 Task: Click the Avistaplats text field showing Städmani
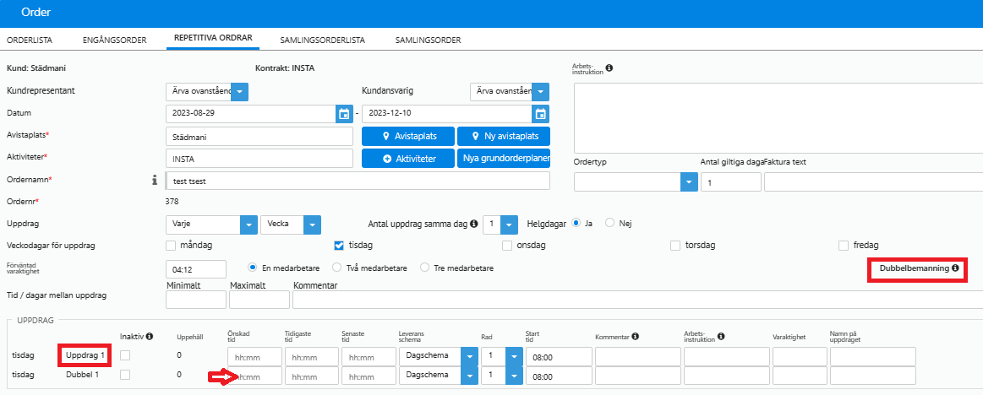pos(259,136)
